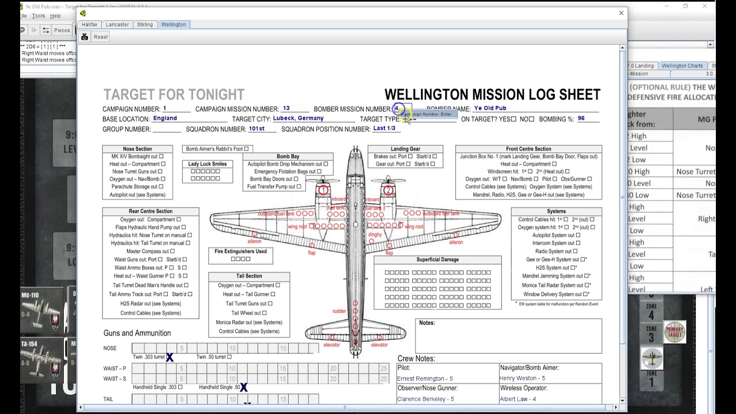Select the Primary Target marker on zone track
This screenshot has width=736, height=414.
[674, 332]
